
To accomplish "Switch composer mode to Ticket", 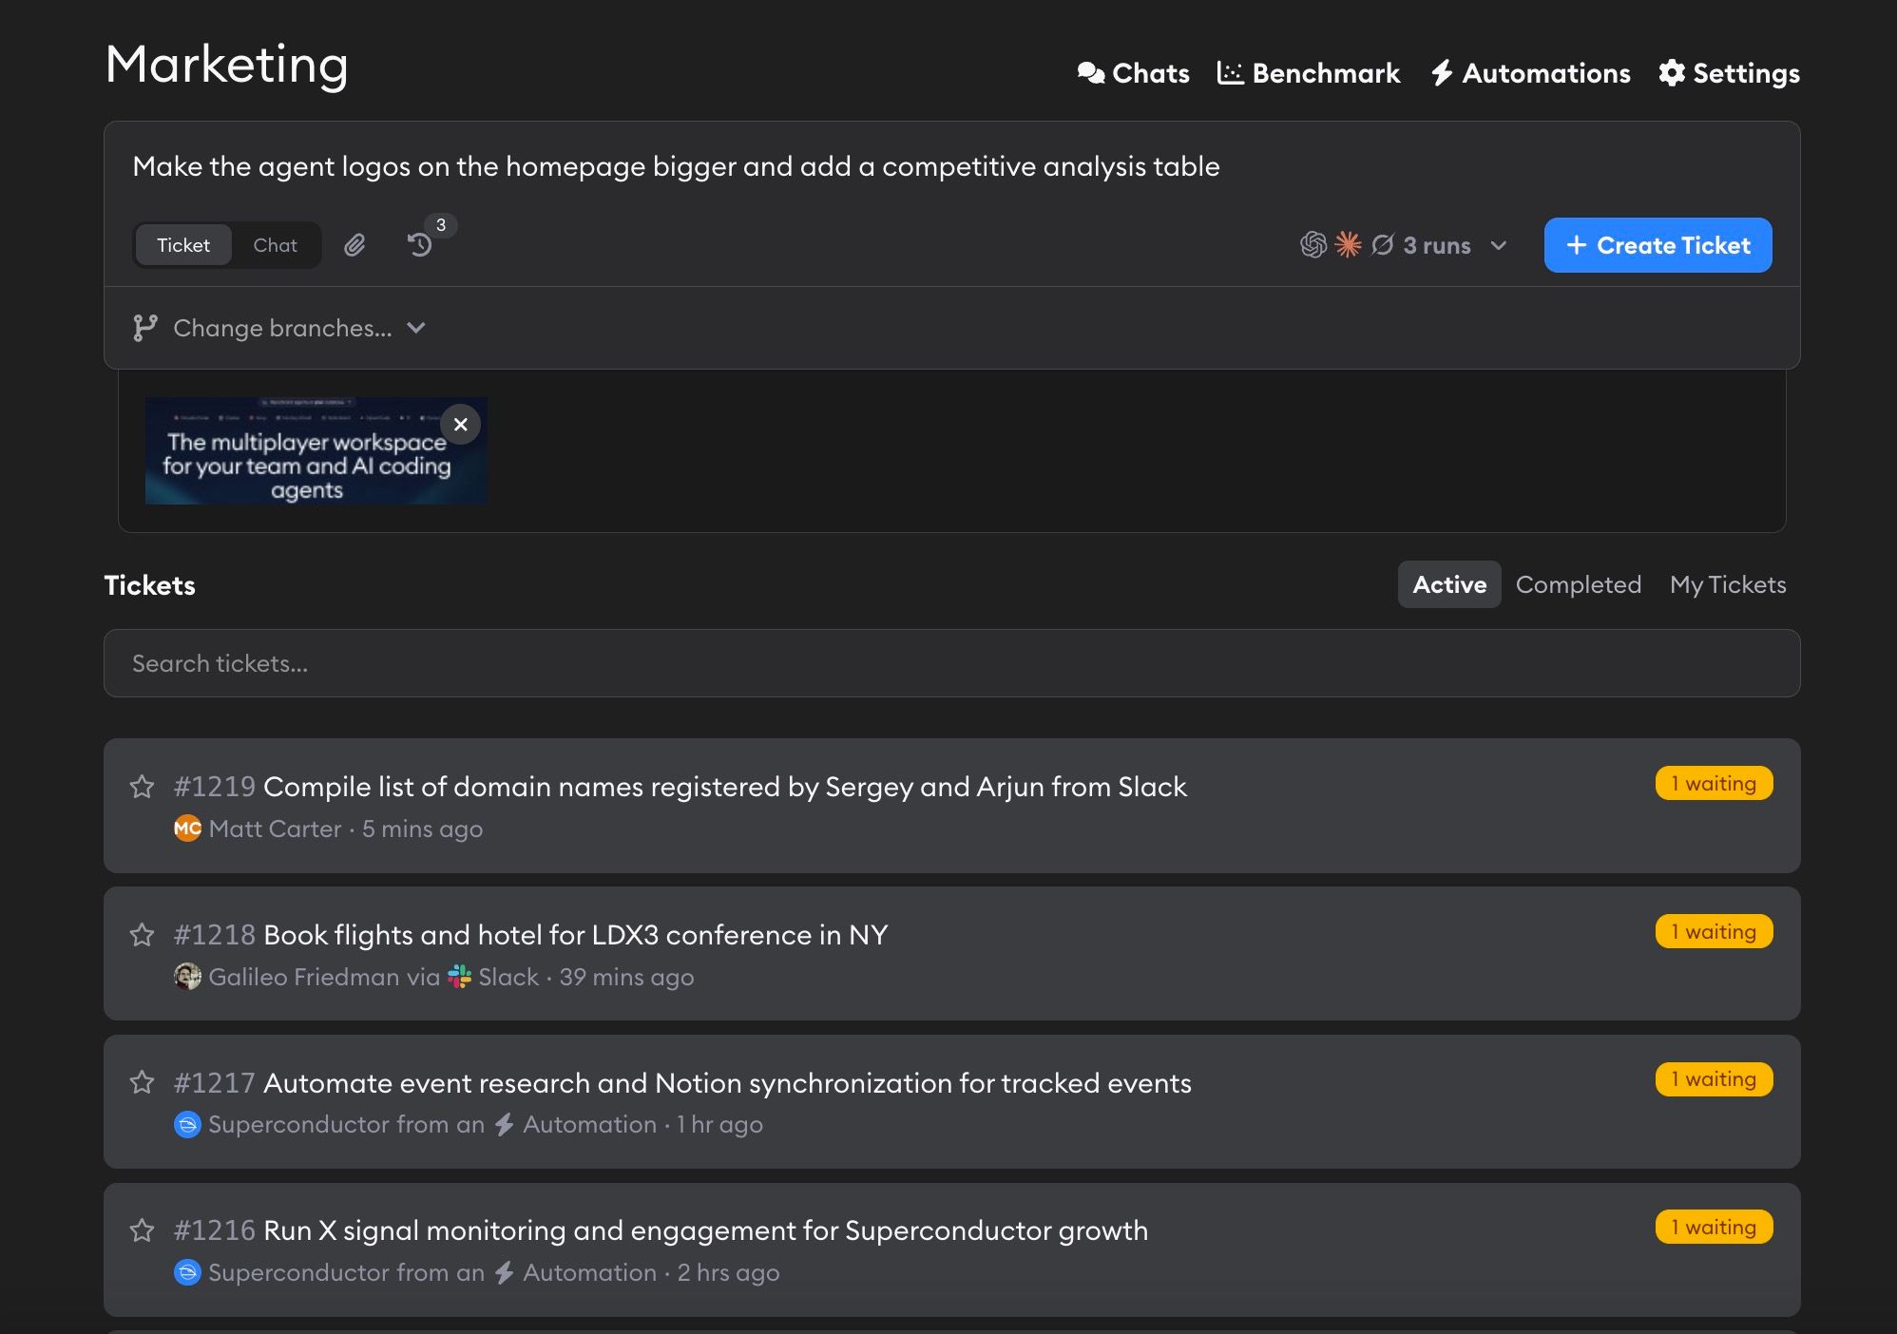I will [183, 245].
